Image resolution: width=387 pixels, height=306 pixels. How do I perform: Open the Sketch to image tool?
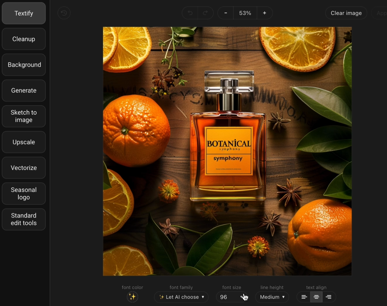click(x=24, y=116)
